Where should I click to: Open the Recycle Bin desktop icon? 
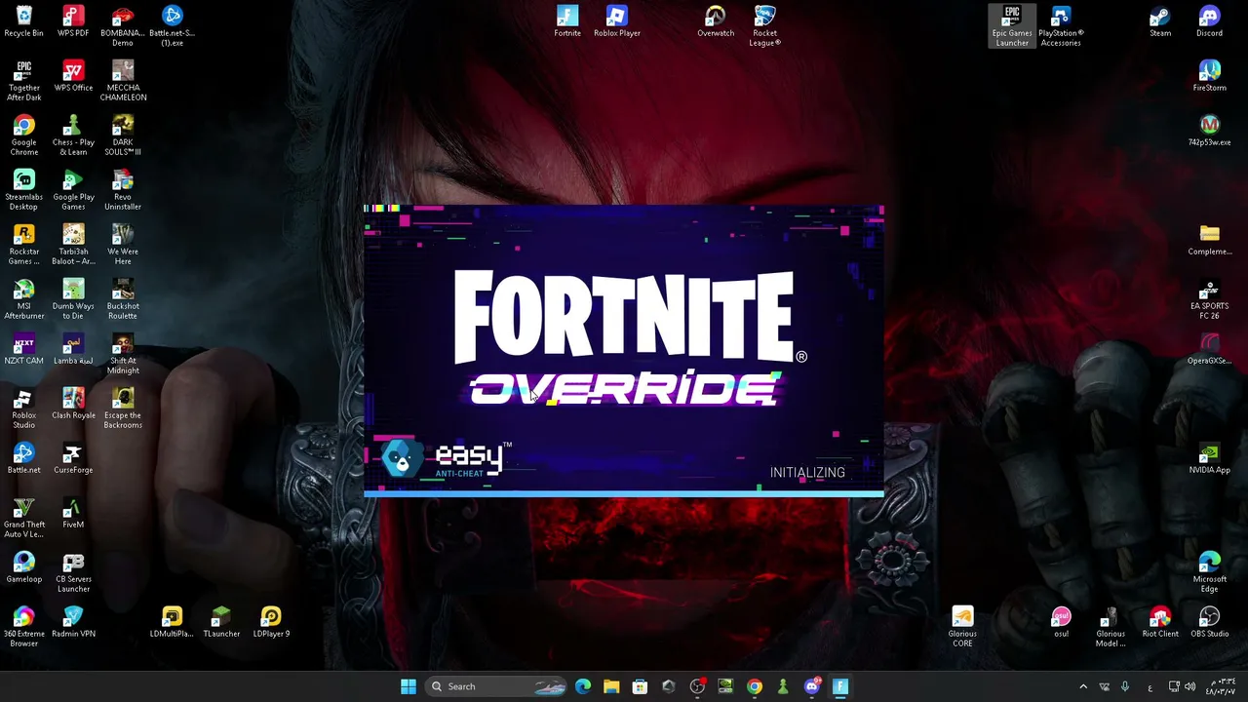[23, 21]
